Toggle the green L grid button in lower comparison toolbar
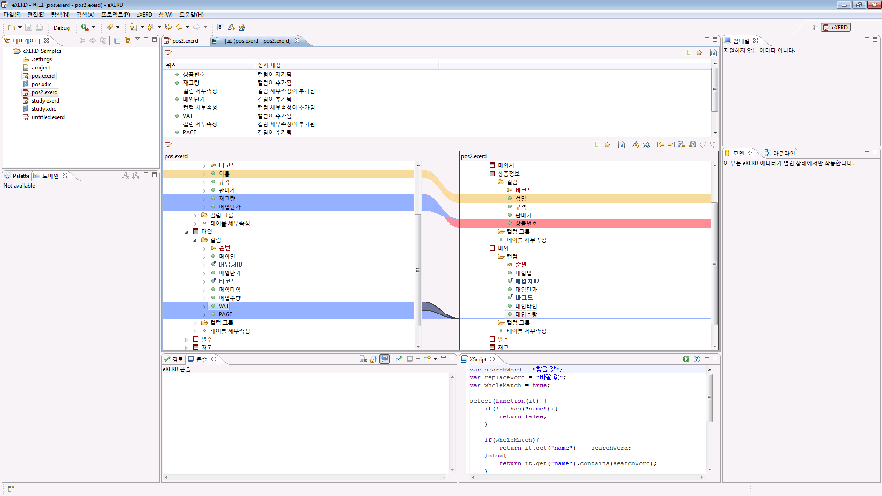The image size is (882, 496). [x=596, y=145]
